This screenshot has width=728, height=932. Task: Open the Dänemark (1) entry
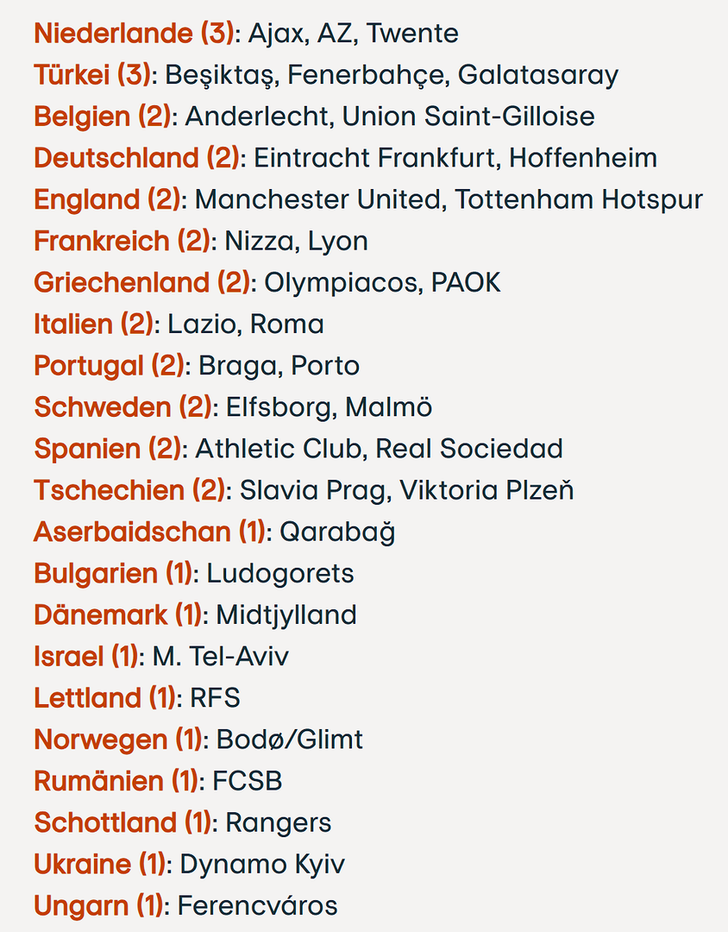coord(118,614)
